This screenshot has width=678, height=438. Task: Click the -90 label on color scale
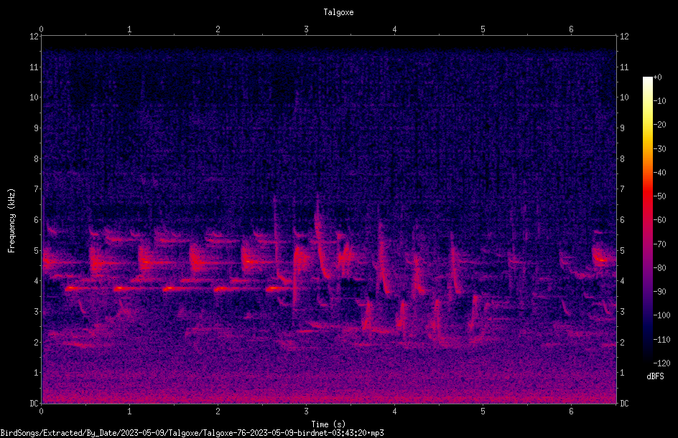pyautogui.click(x=659, y=292)
